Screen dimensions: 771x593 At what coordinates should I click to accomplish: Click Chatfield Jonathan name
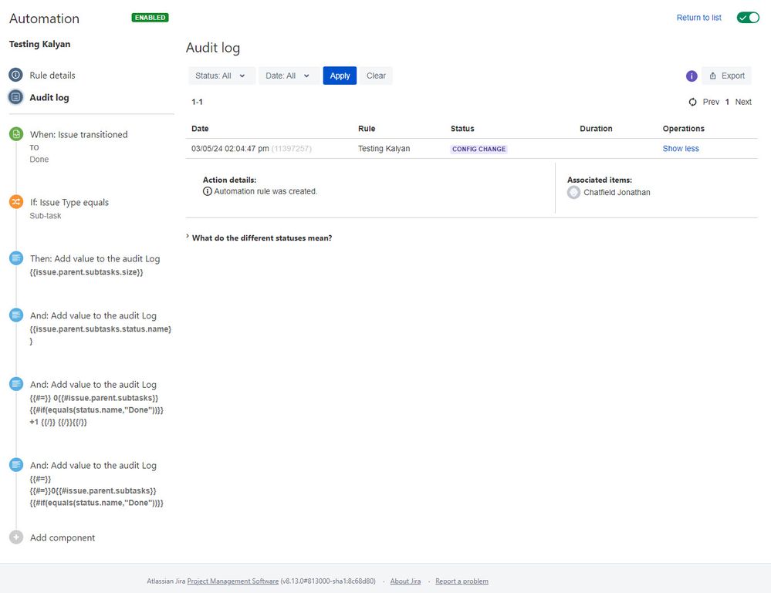coord(617,192)
